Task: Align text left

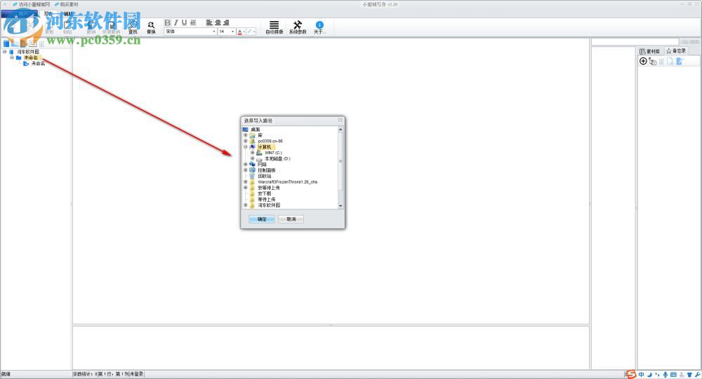Action: point(209,22)
